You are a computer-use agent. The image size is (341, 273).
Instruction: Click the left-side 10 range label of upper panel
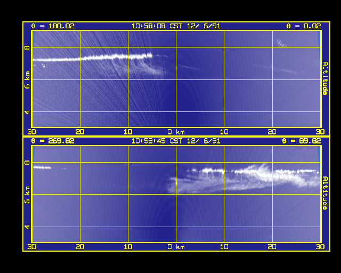tap(128, 132)
